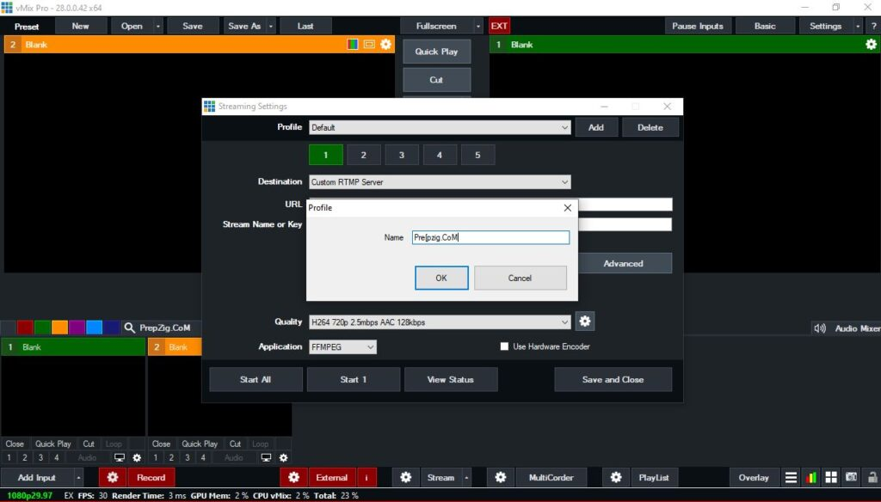Image resolution: width=881 pixels, height=502 pixels.
Task: Click the four-square grid layout icon
Action: coord(831,477)
